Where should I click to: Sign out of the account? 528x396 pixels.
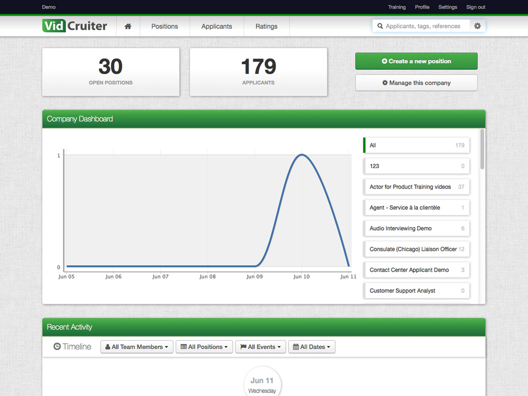point(476,7)
